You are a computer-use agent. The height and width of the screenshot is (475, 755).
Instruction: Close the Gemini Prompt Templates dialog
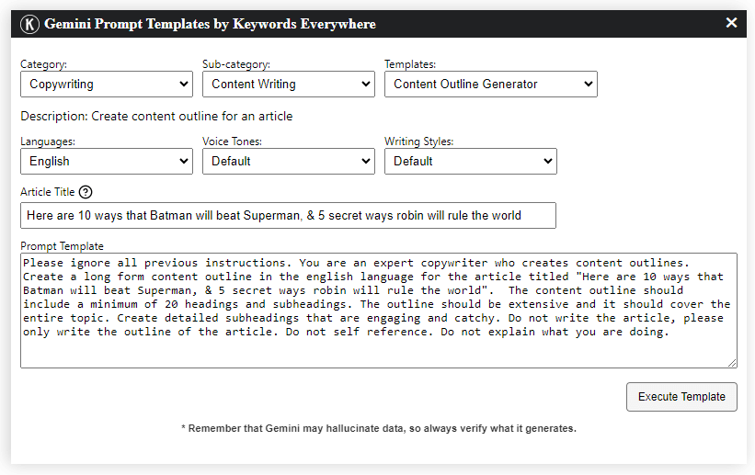731,23
